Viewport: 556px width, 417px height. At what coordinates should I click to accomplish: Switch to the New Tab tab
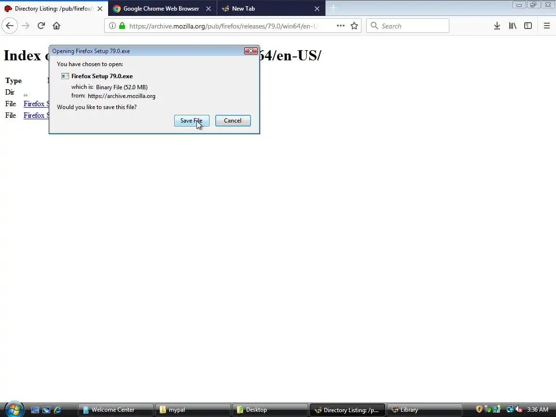(271, 8)
